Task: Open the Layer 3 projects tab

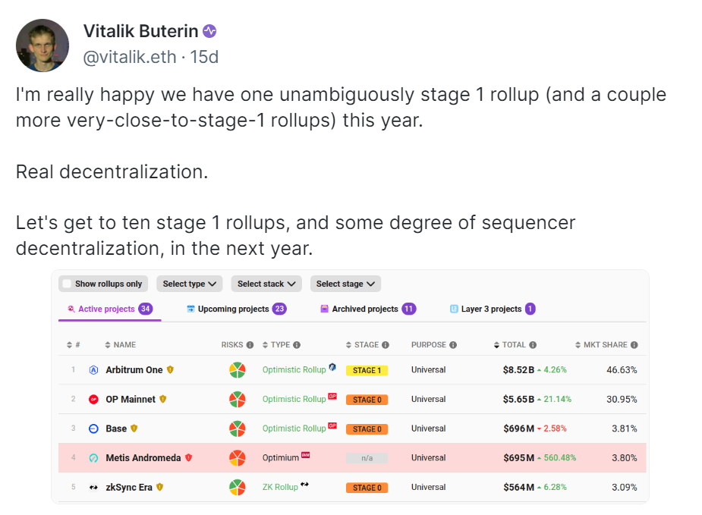Action: (492, 309)
